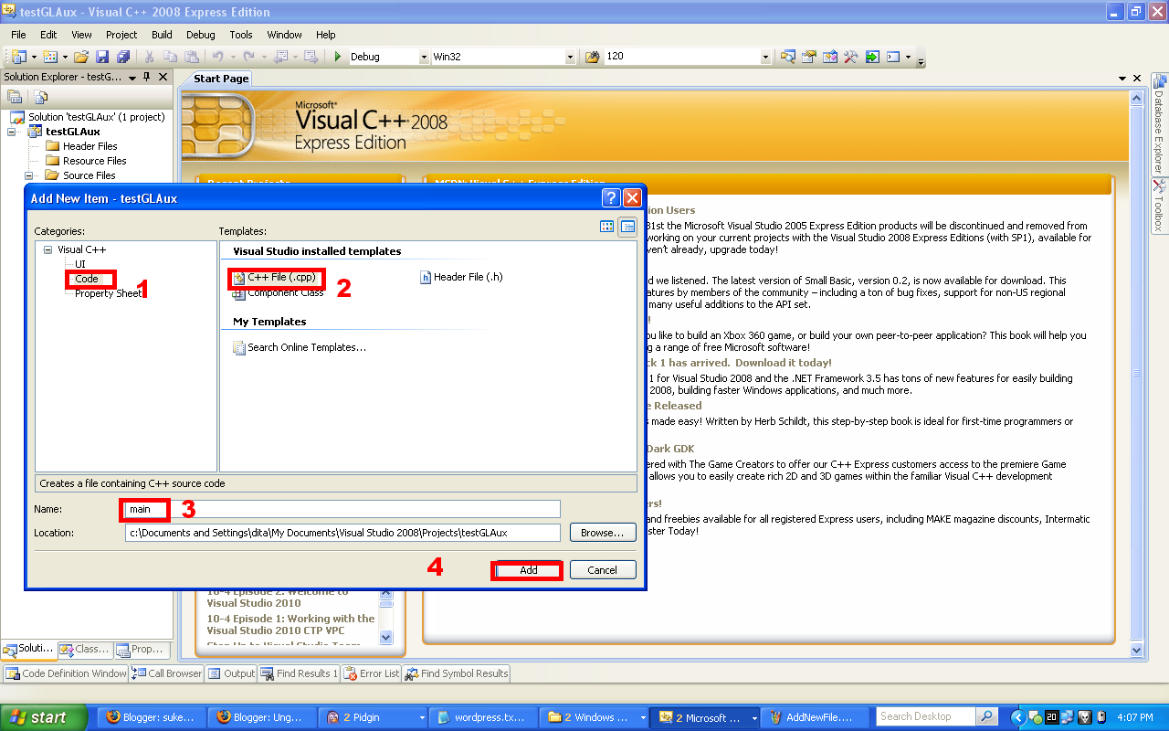Open the Edit menu
Image resolution: width=1169 pixels, height=731 pixels.
click(x=48, y=35)
